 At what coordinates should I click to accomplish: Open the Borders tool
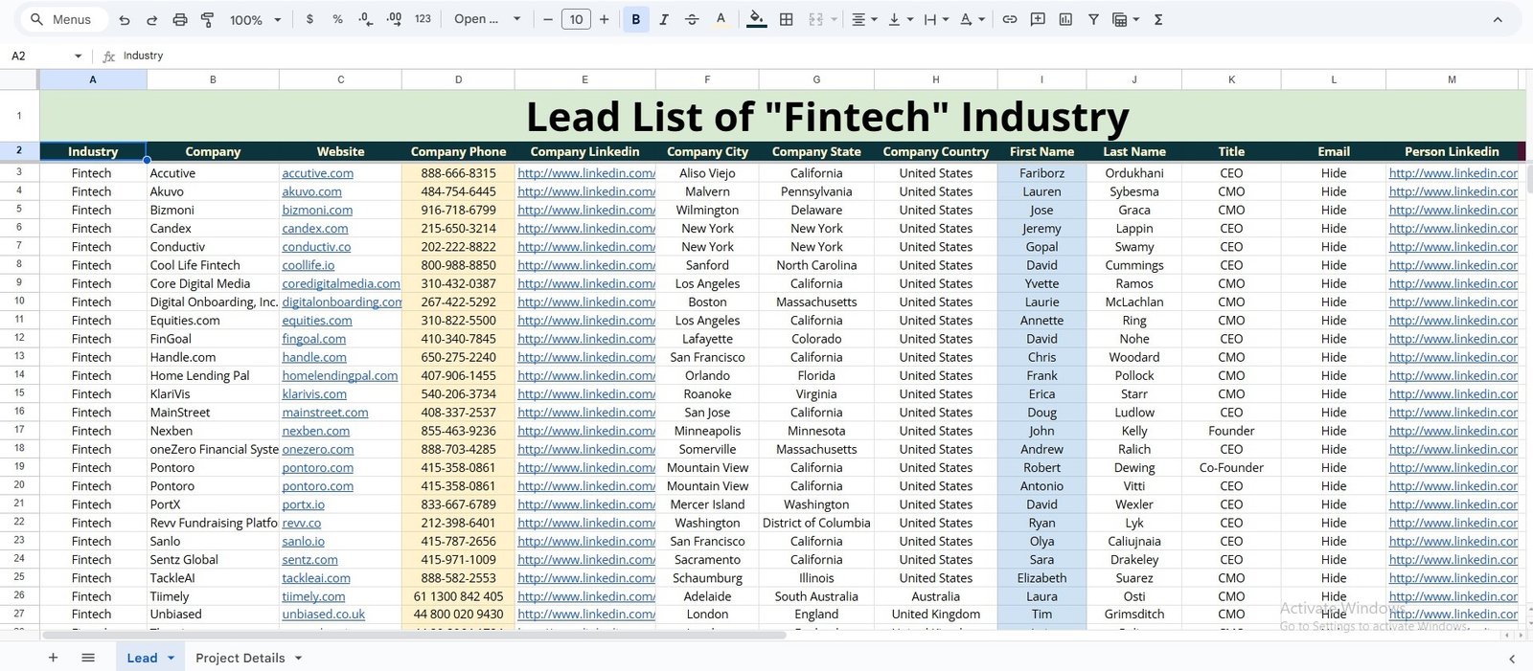click(x=787, y=19)
